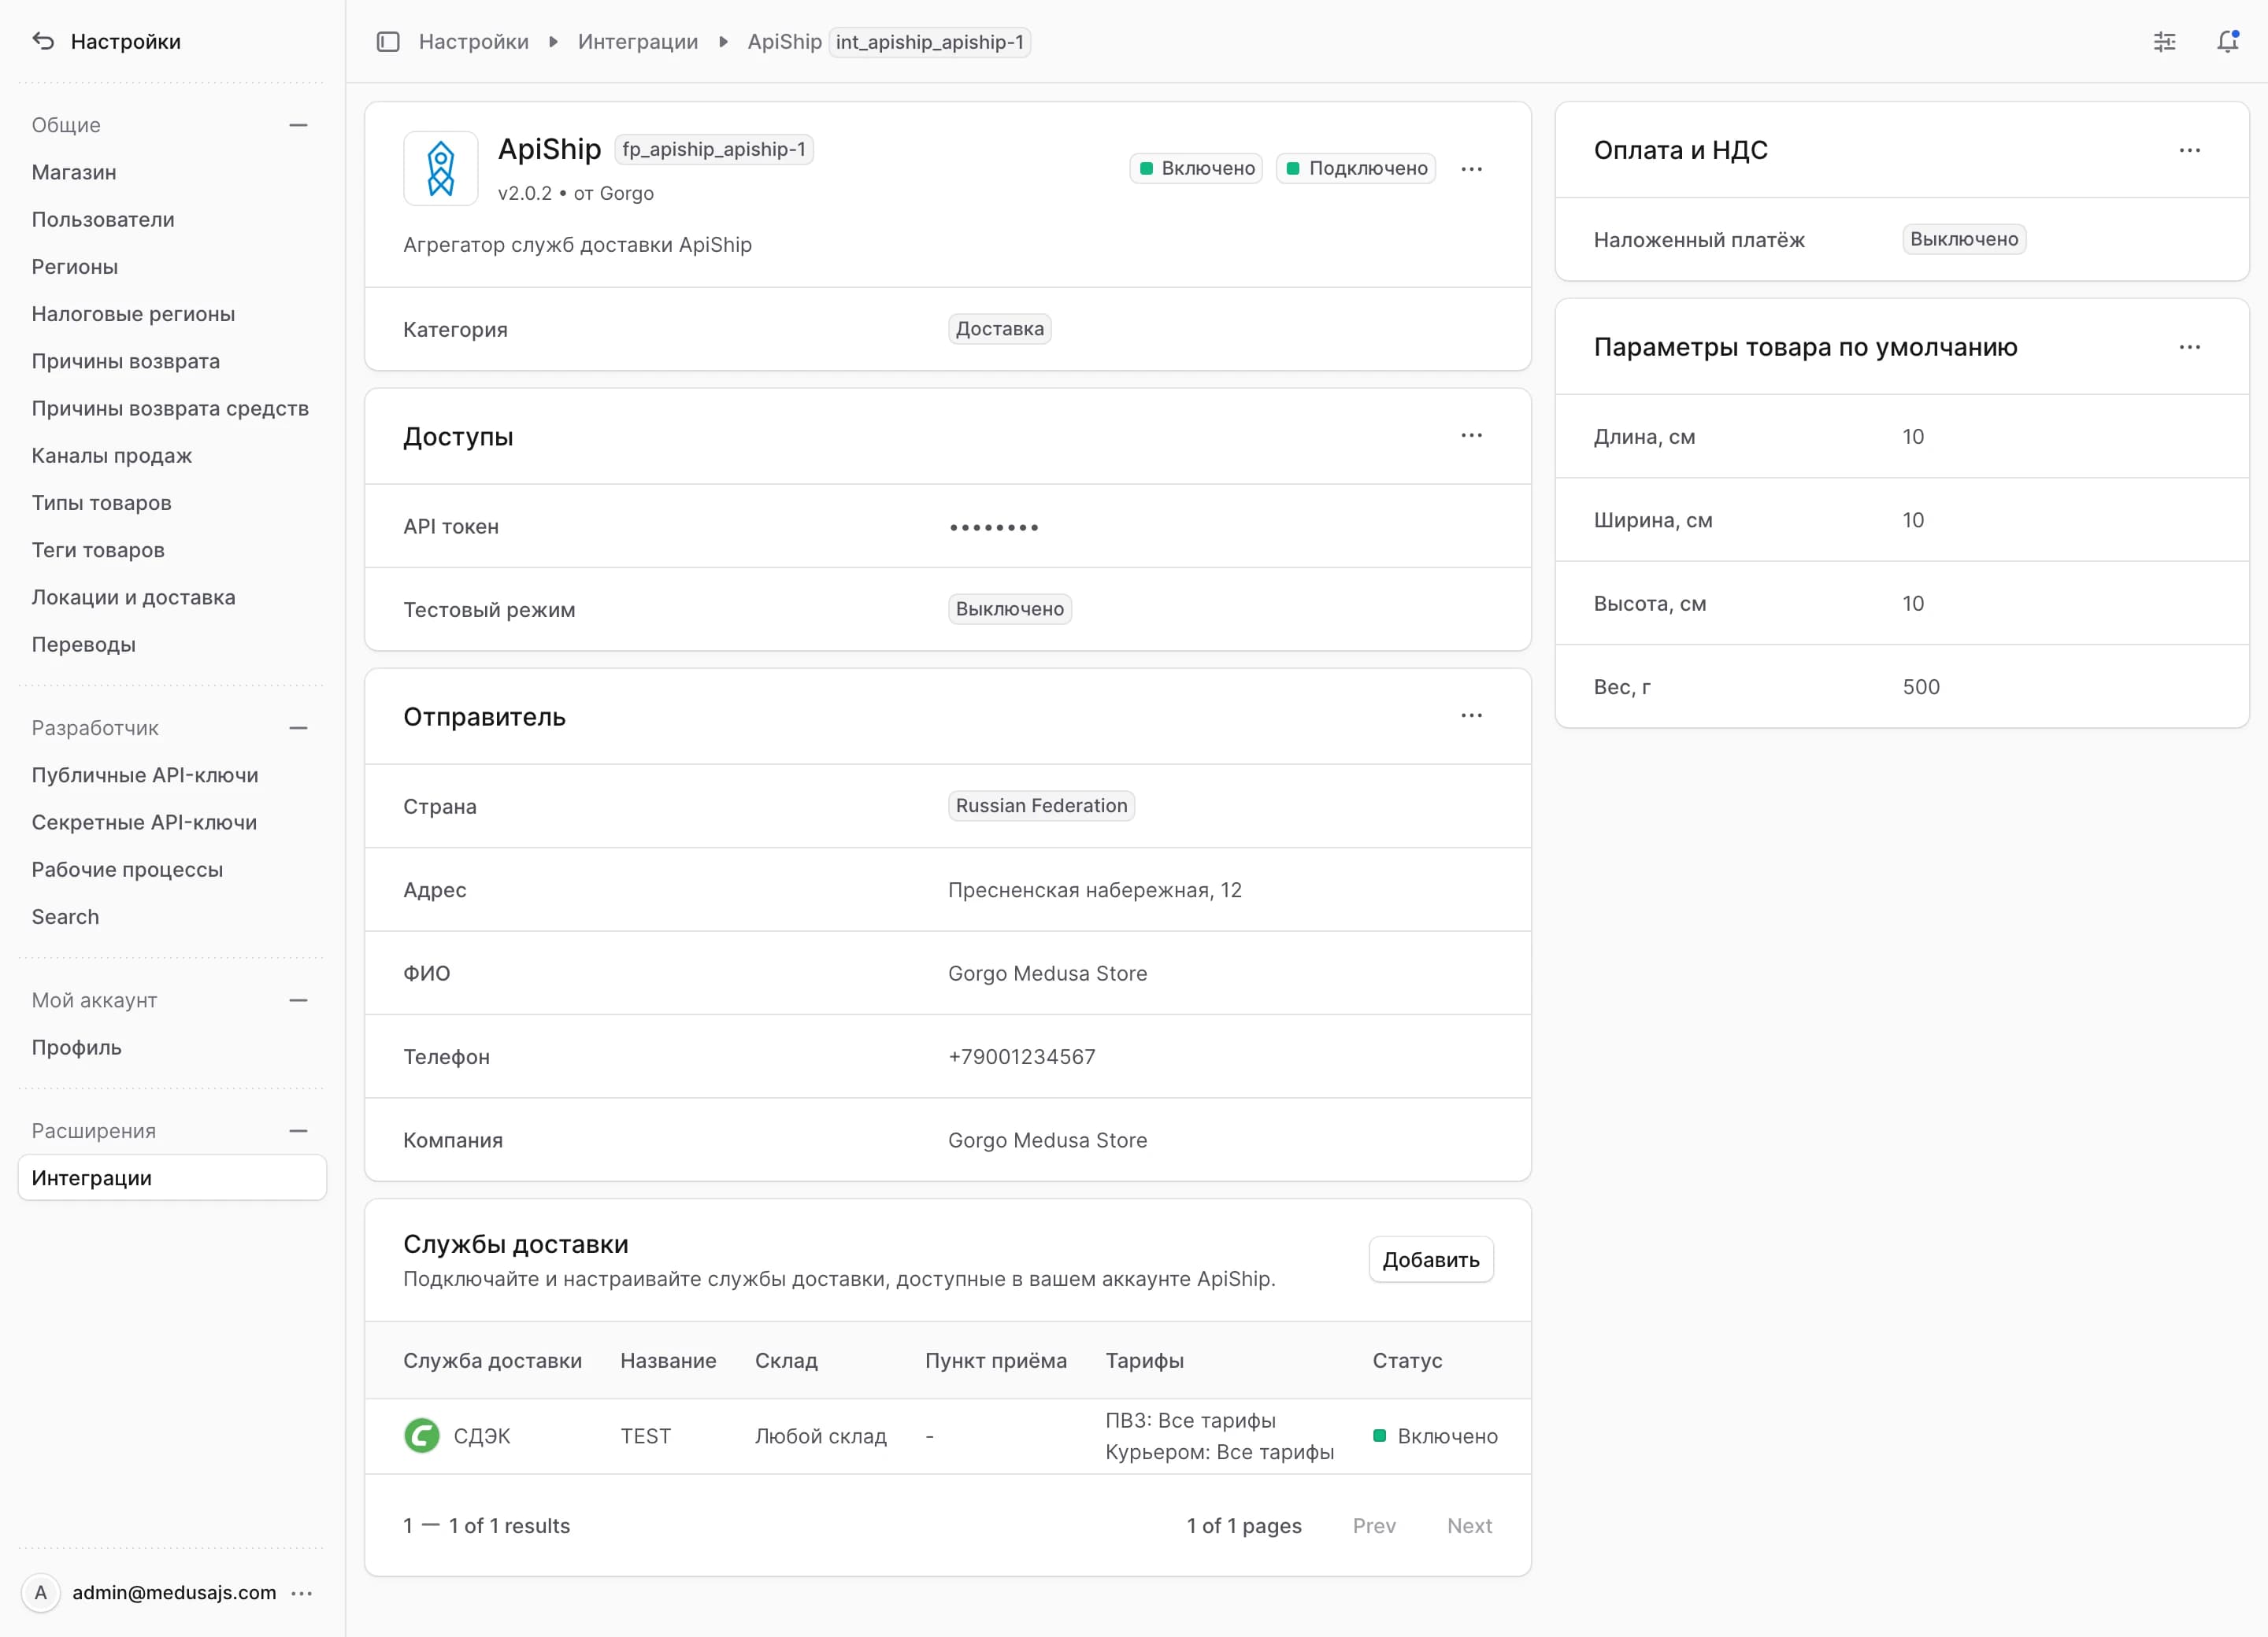Click the Включено status badge in header
This screenshot has width=2268, height=1637.
point(1196,168)
